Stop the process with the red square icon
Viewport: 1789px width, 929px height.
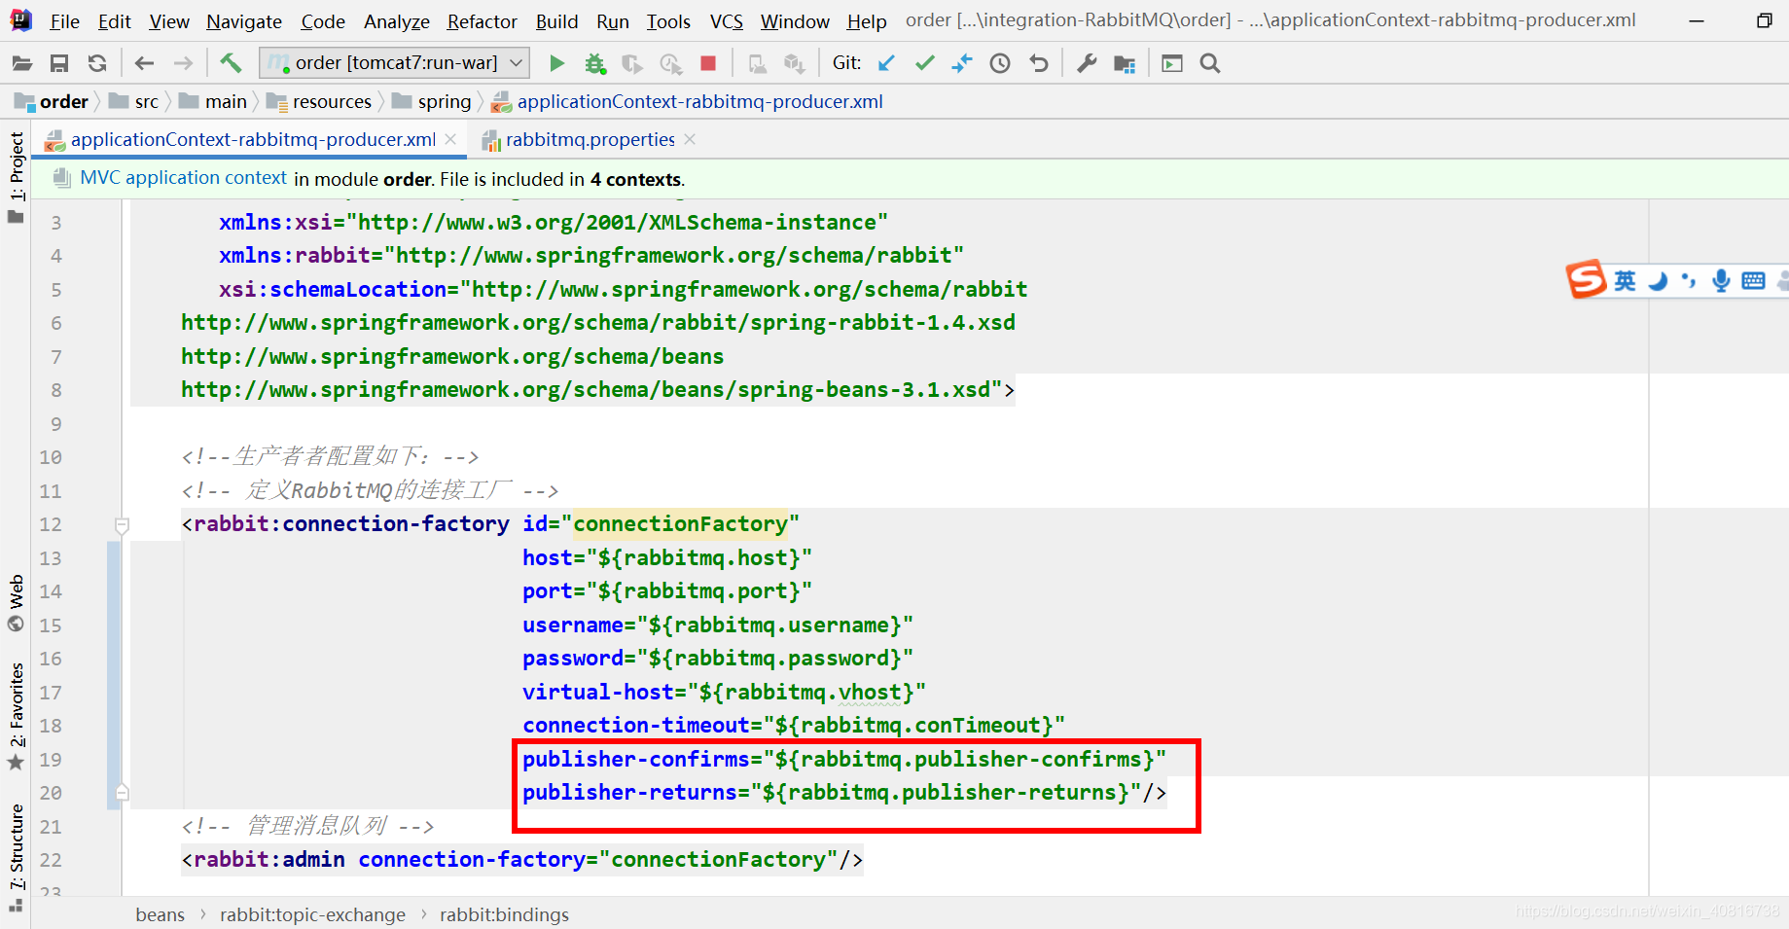point(708,63)
